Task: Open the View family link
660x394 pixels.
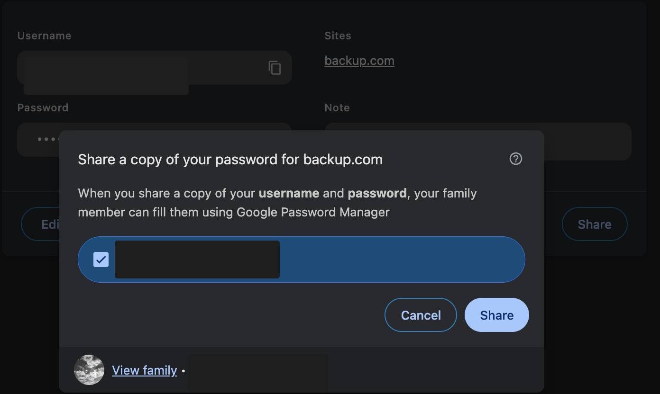Action: pyautogui.click(x=145, y=370)
